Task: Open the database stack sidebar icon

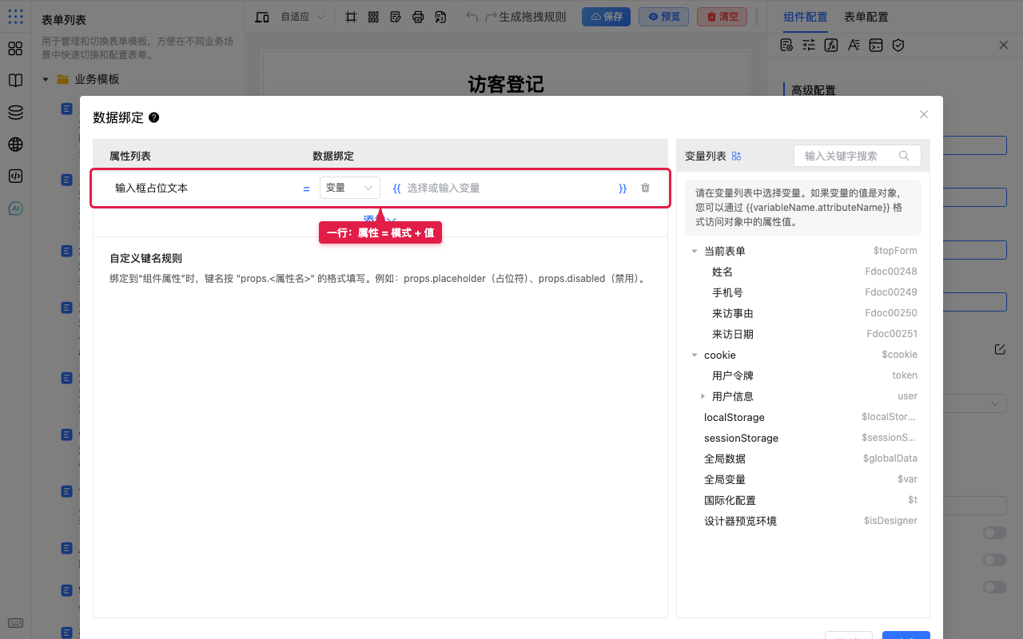Action: (x=15, y=113)
